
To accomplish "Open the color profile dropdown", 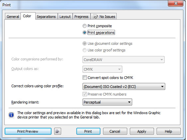I will [124, 87].
